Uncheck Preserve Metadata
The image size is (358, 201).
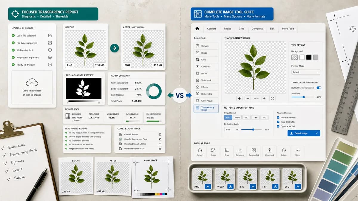[278, 118]
